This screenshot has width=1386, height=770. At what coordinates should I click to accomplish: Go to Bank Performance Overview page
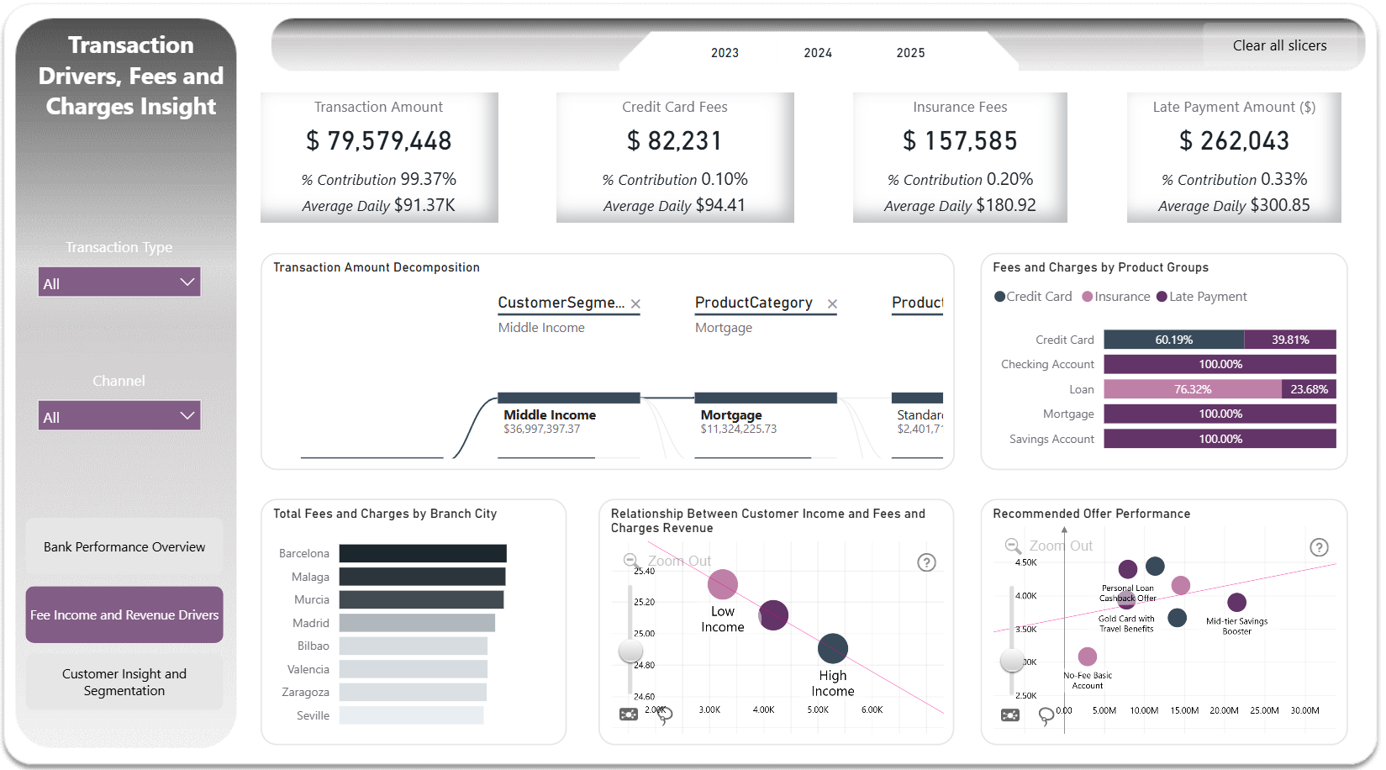(x=124, y=546)
